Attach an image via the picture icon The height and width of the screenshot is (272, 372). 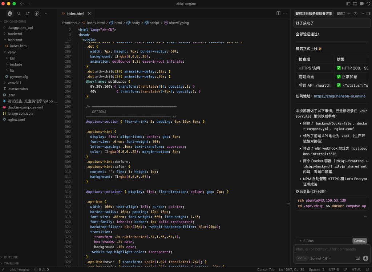click(x=358, y=259)
